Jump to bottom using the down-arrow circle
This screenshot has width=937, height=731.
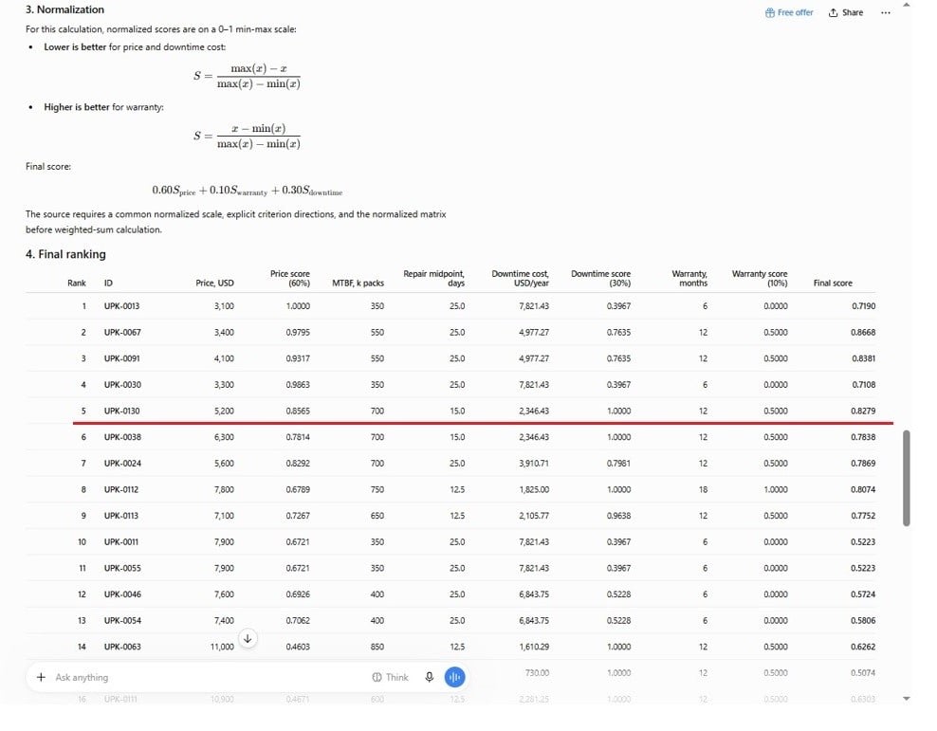[248, 638]
